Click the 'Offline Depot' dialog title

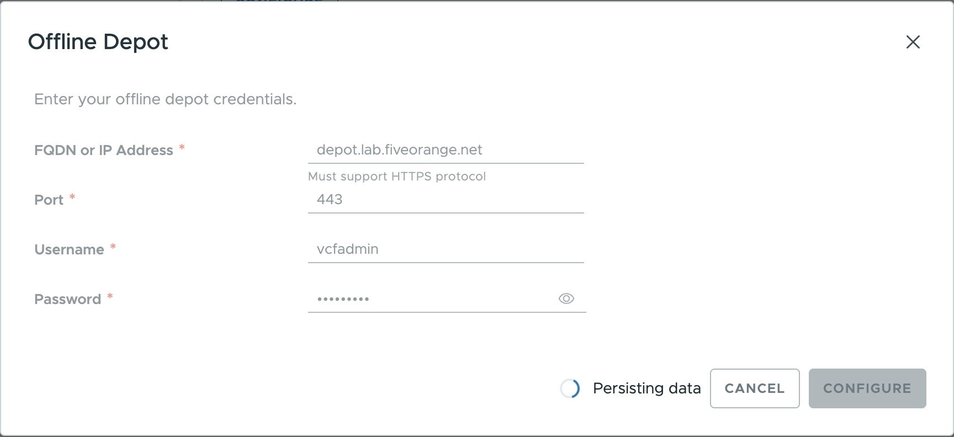click(98, 42)
